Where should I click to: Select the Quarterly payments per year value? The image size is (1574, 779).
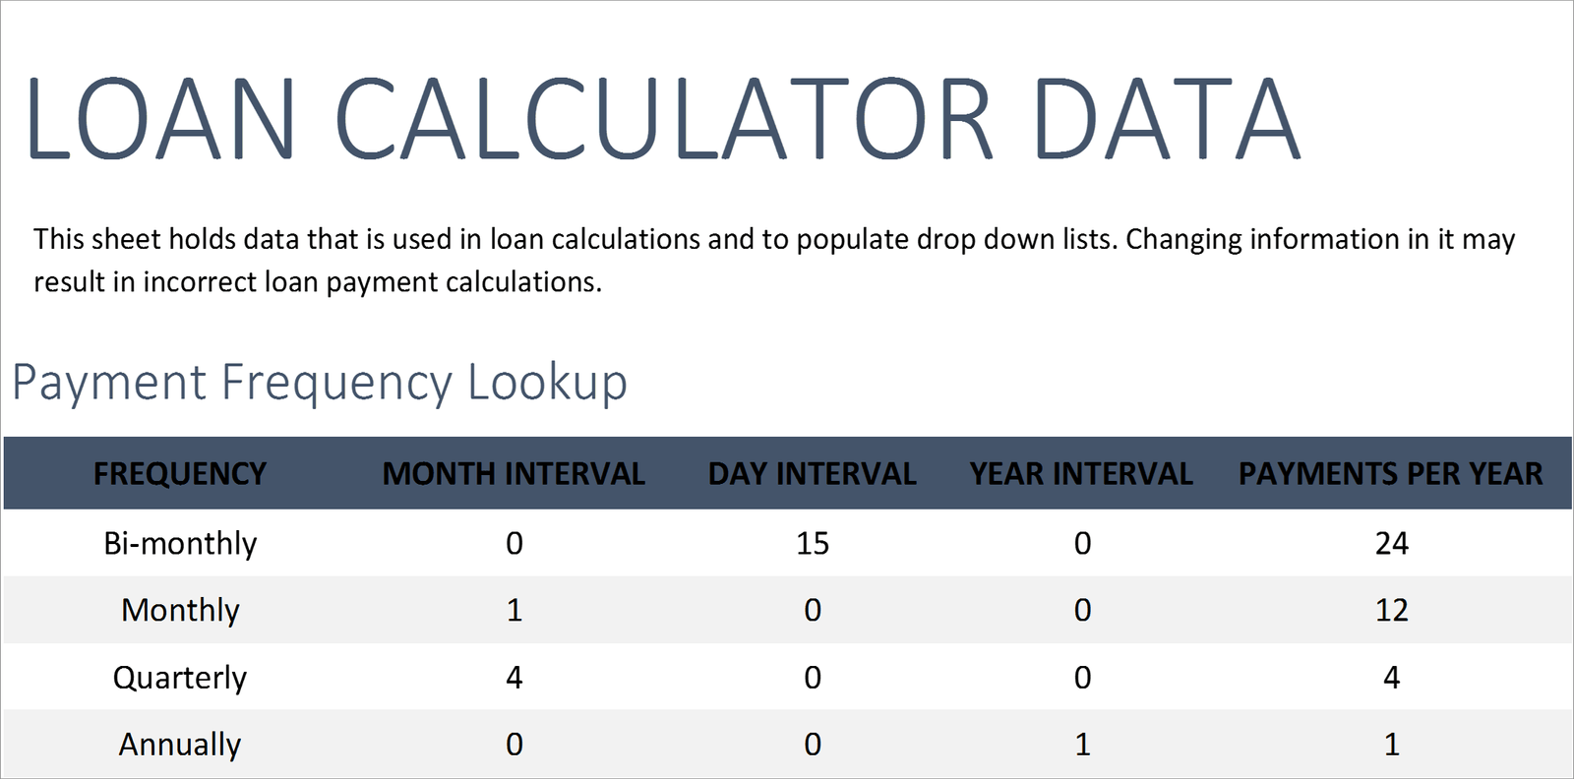coord(1391,678)
